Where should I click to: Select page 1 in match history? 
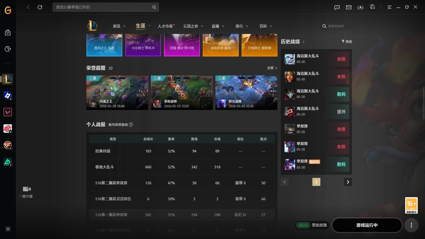pyautogui.click(x=316, y=182)
